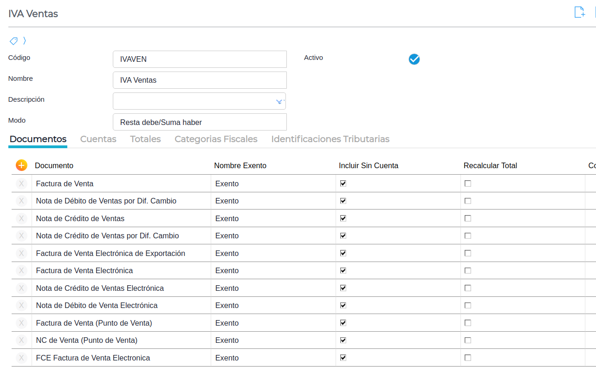The height and width of the screenshot is (367, 596).
Task: Click the orange add document row button
Action: [21, 165]
